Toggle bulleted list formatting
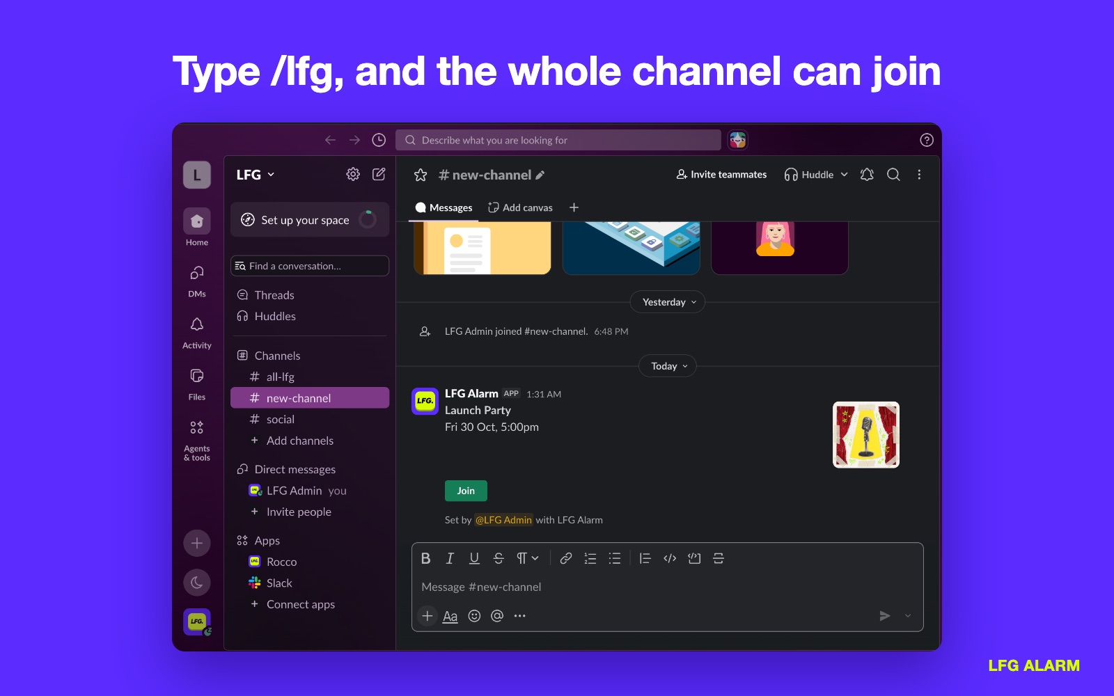Image resolution: width=1114 pixels, height=696 pixels. click(x=614, y=558)
